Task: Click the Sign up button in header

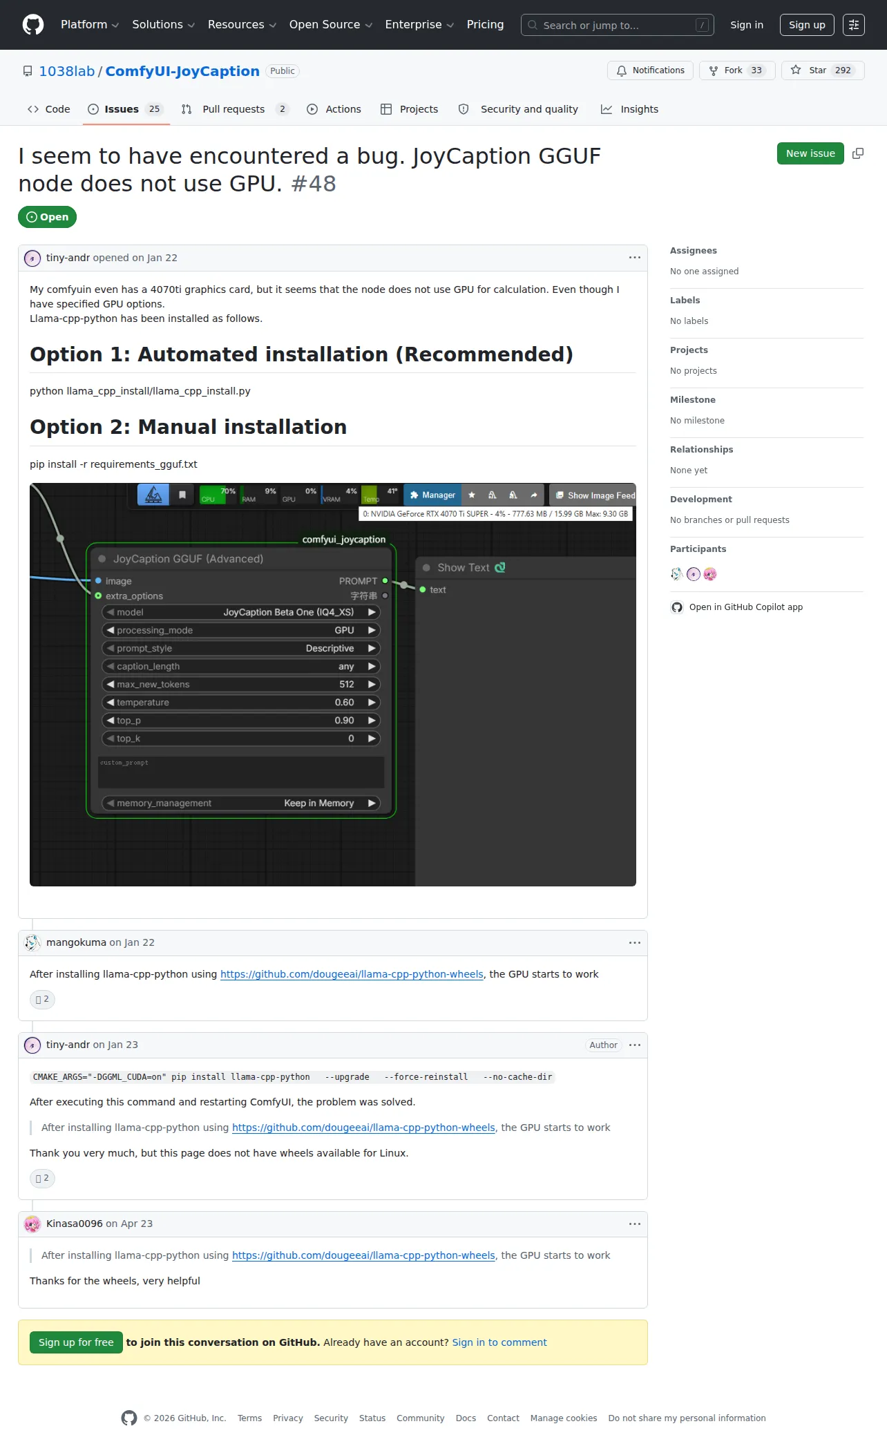Action: click(807, 25)
